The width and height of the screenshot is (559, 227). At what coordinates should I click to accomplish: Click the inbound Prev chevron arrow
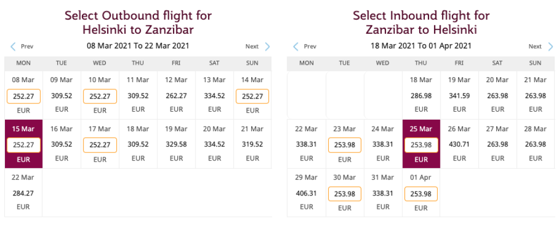[x=296, y=47]
